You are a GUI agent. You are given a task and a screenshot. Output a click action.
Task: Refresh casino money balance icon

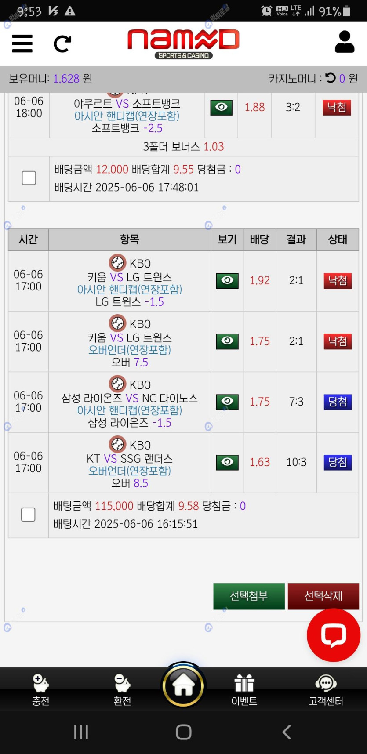[331, 78]
